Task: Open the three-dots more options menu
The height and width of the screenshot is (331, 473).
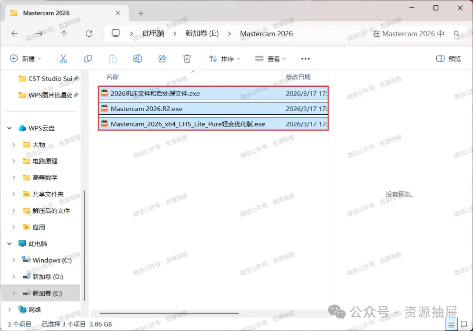Action: [x=305, y=59]
